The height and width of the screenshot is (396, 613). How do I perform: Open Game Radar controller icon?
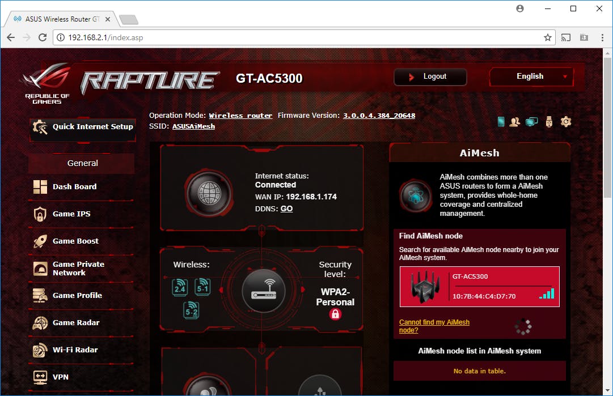[x=40, y=323]
